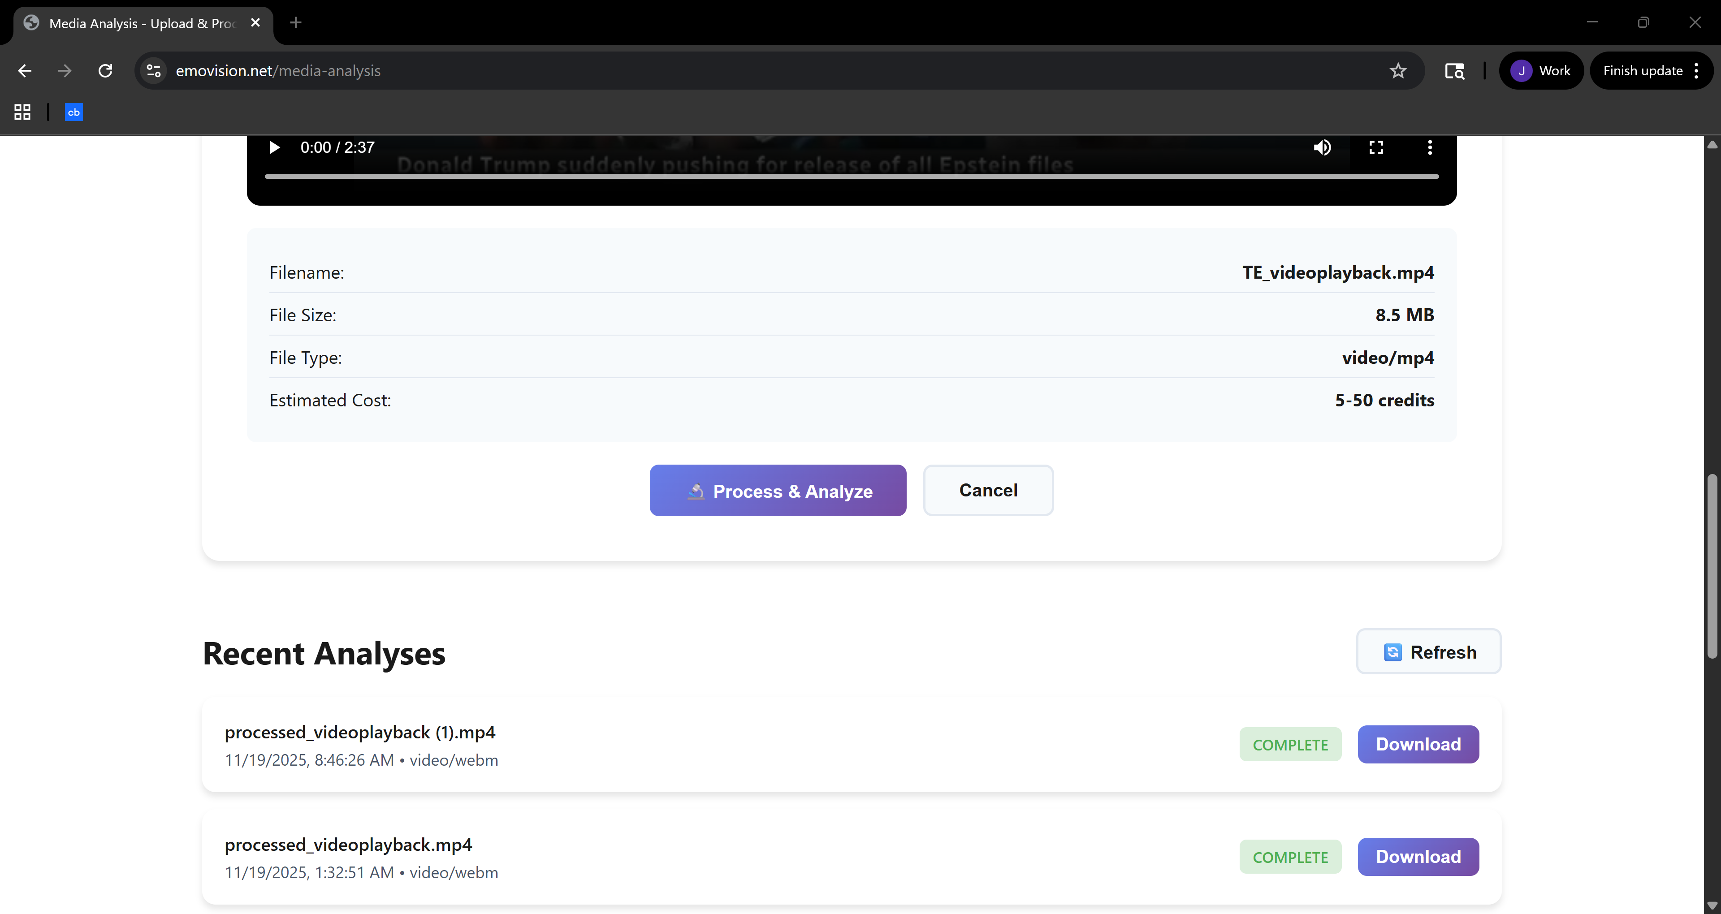Reload the media-analysis page
The height and width of the screenshot is (914, 1721).
click(105, 71)
